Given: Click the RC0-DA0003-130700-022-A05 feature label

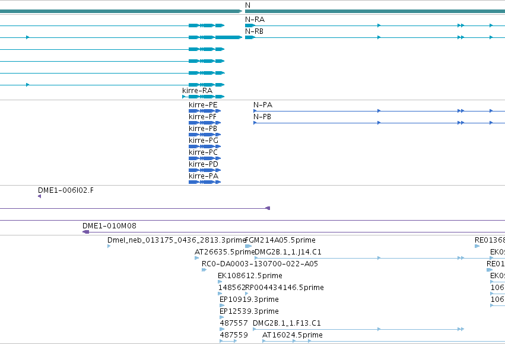Looking at the screenshot, I should point(259,264).
